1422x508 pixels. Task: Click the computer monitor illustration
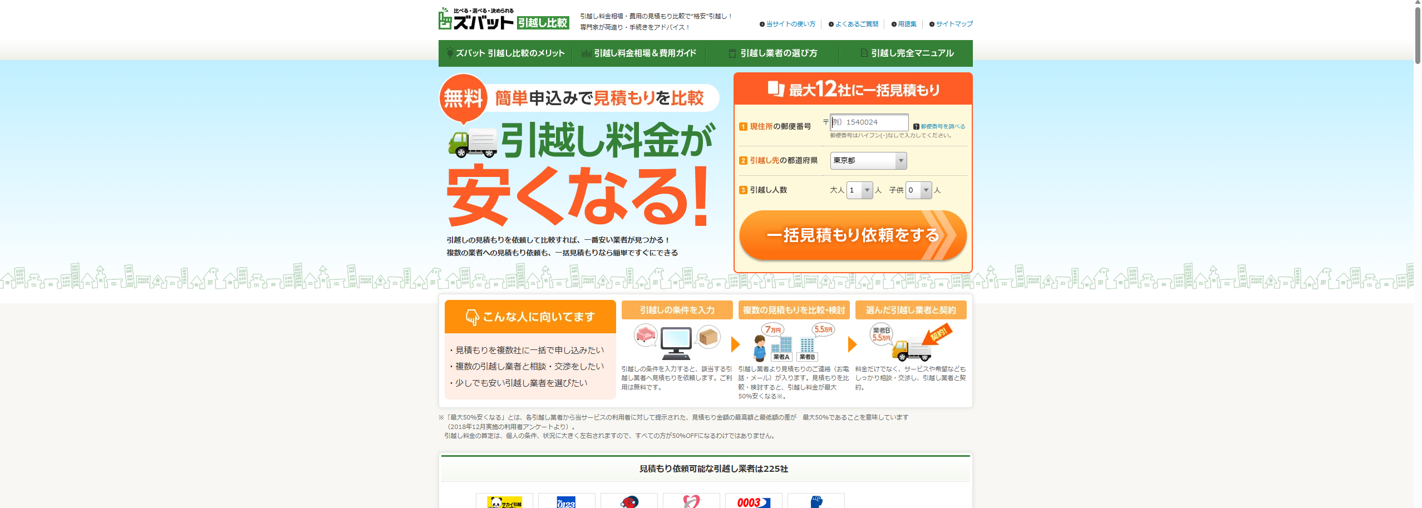(676, 344)
